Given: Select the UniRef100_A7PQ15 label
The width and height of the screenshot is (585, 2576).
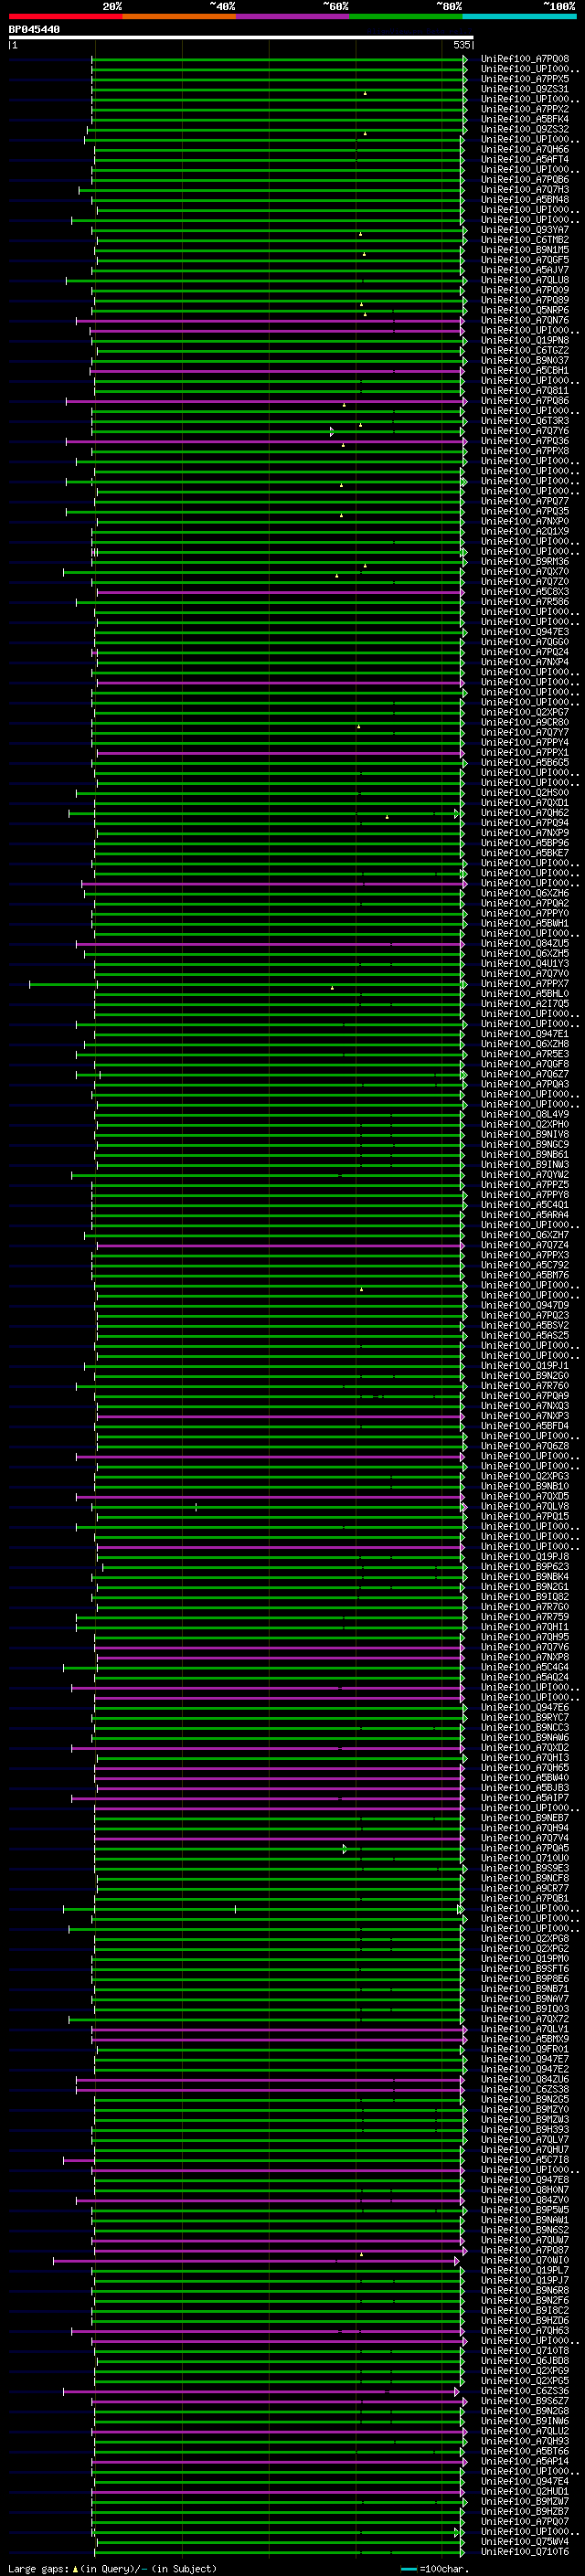Looking at the screenshot, I should (x=524, y=1516).
